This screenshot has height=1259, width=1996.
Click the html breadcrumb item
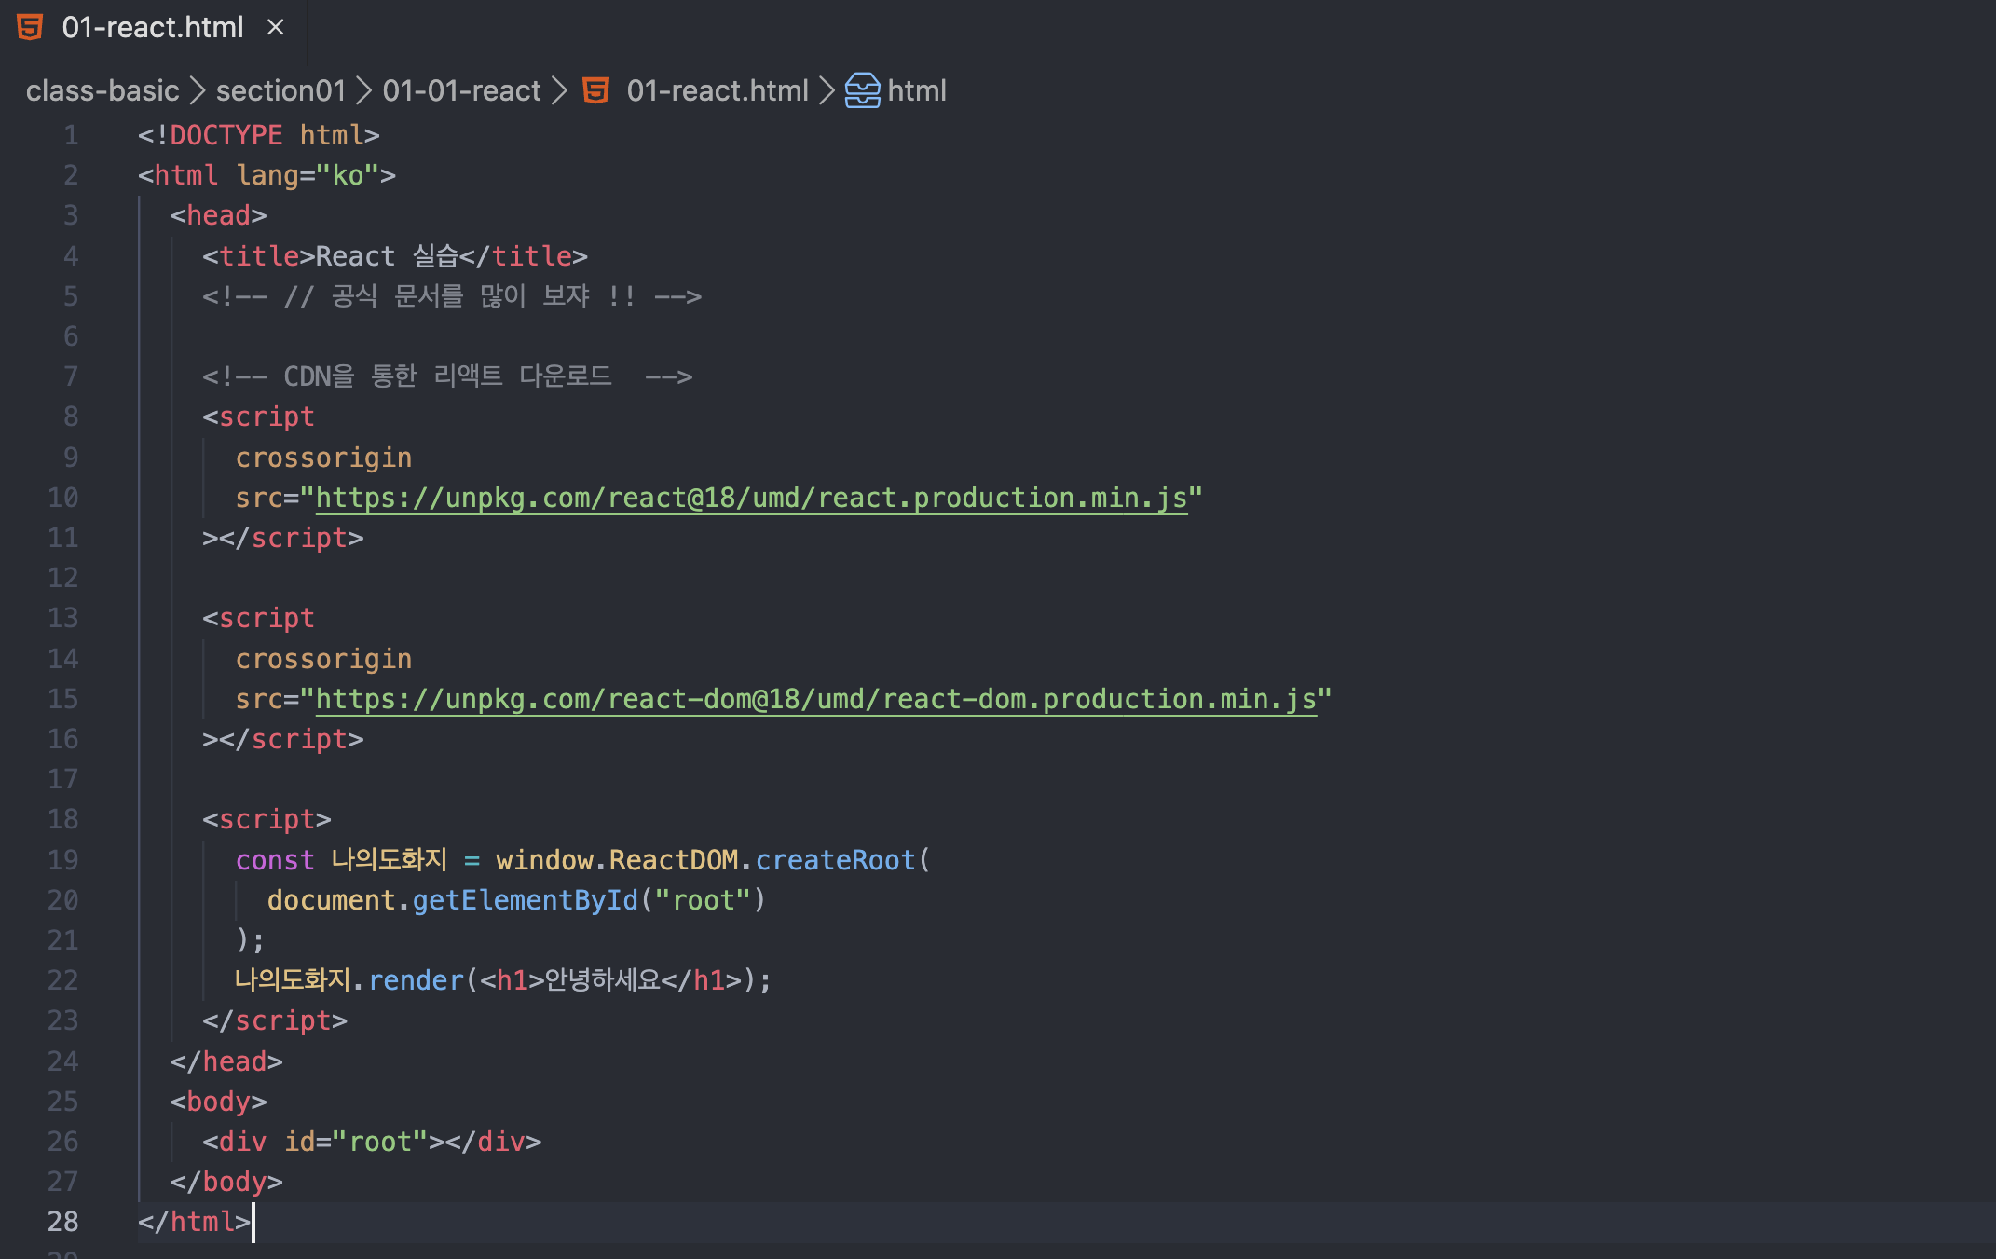[x=917, y=90]
